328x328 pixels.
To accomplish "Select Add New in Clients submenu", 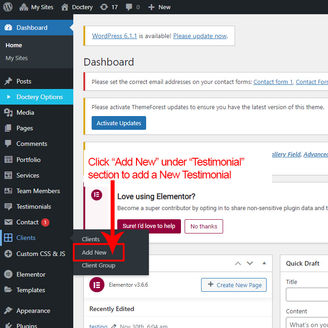I will (x=94, y=252).
